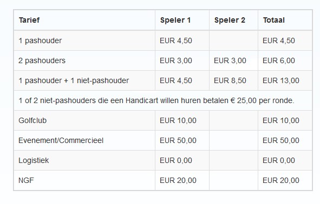Click the EUR 13,00 total cell
Image resolution: width=320 pixels, height=204 pixels.
point(281,80)
